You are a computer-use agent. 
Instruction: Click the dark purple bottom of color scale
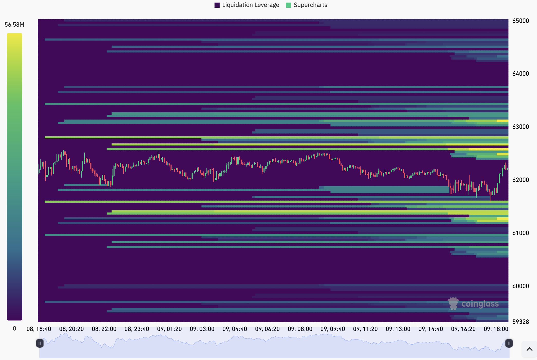tap(14, 317)
